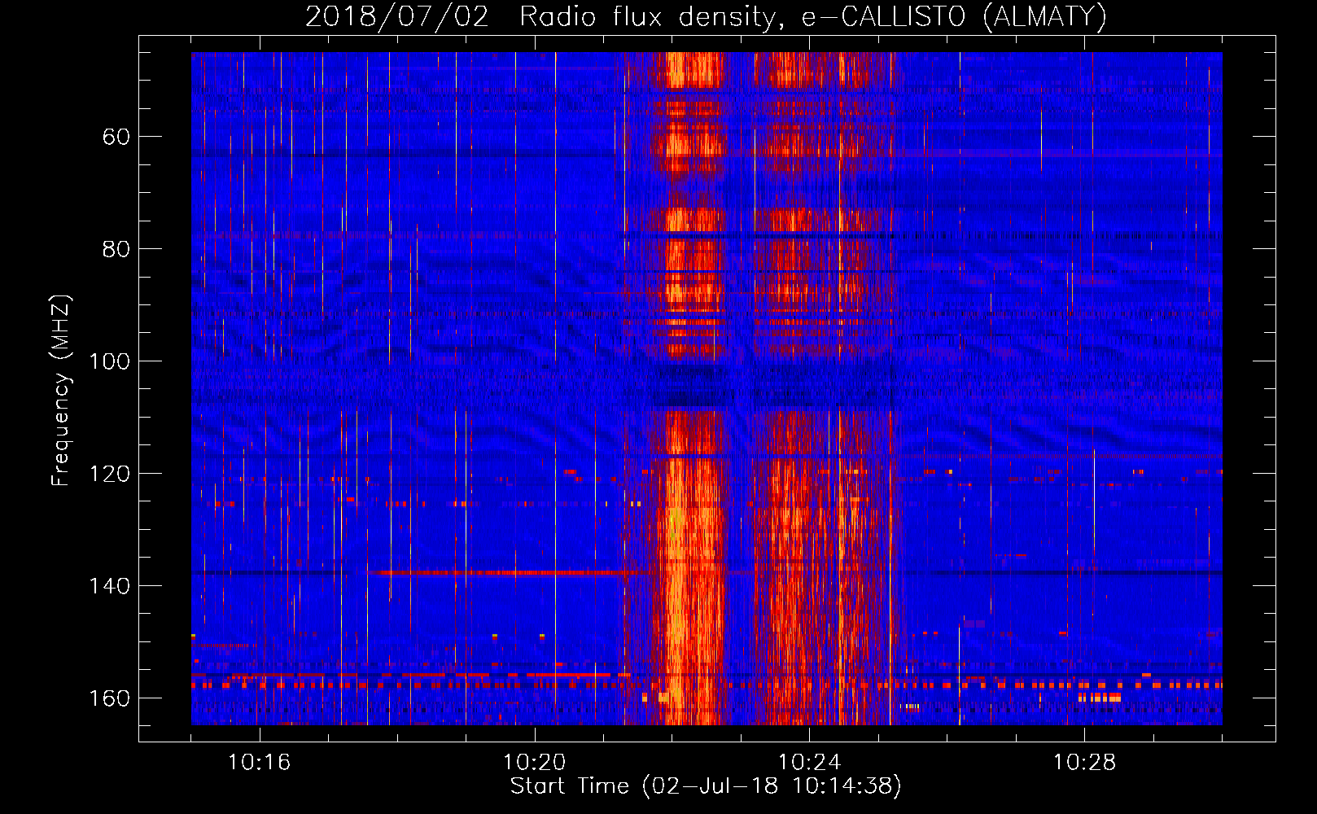Screen dimensions: 1317x814
Task: Click the Frequency (MHZ) axis title
Action: pos(62,390)
